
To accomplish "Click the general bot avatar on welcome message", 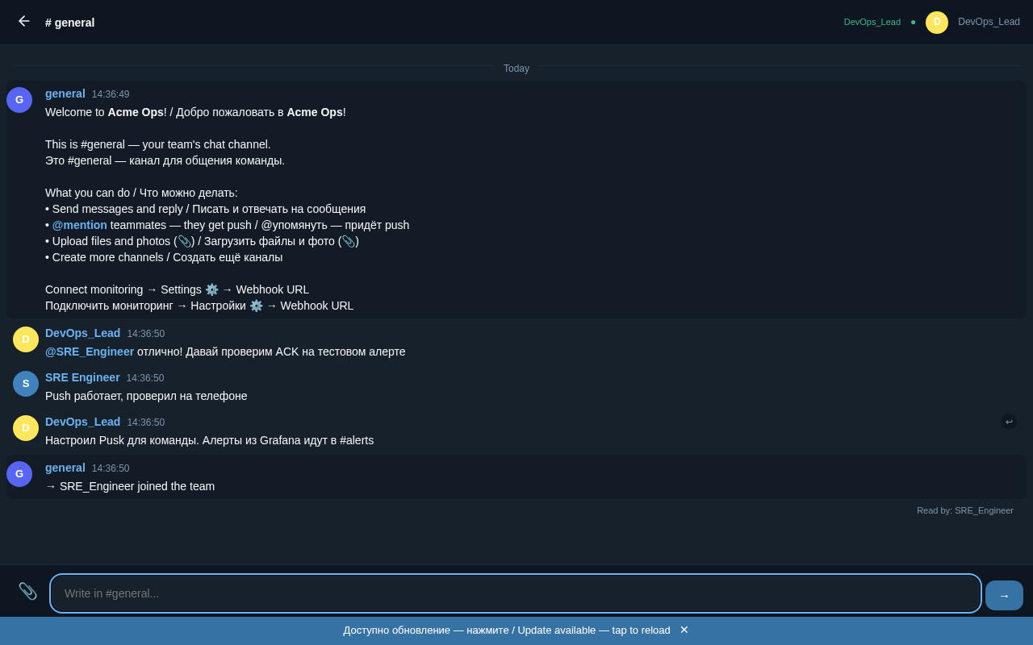I will 19,100.
